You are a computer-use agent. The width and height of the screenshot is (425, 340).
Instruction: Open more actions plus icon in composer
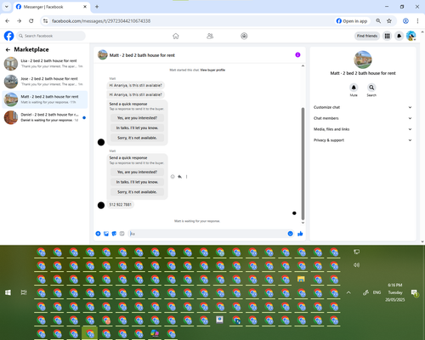tap(98, 234)
